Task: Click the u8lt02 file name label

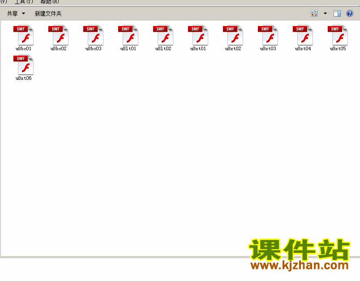Action: point(163,48)
